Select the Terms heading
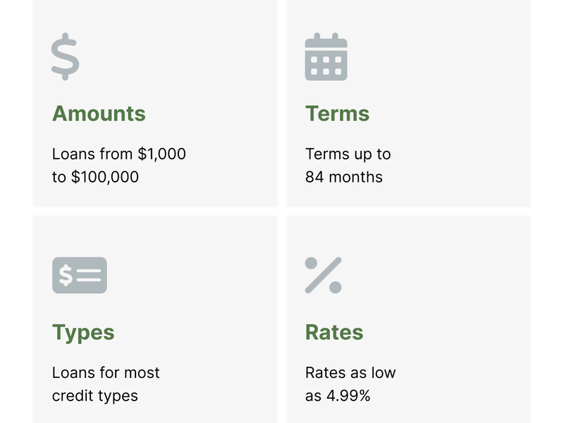Viewport: 564px width, 423px height. [x=337, y=114]
